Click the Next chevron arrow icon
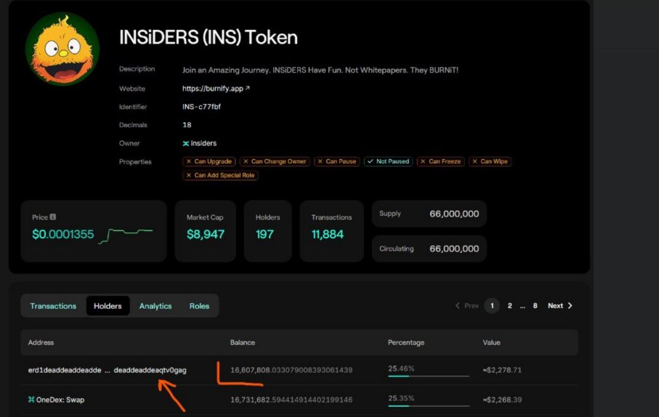Viewport: 659px width, 417px height. 570,306
